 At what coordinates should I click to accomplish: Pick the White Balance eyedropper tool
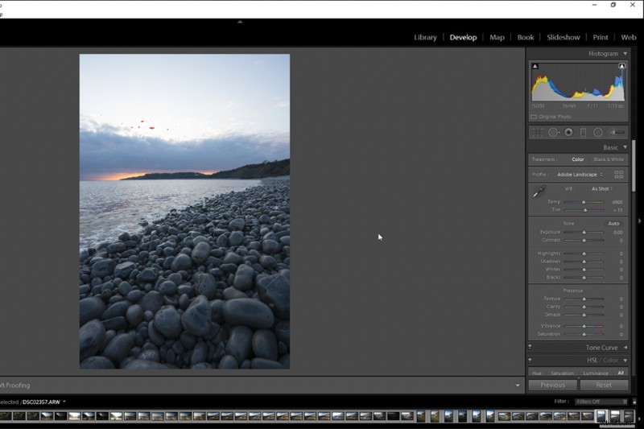(x=539, y=192)
